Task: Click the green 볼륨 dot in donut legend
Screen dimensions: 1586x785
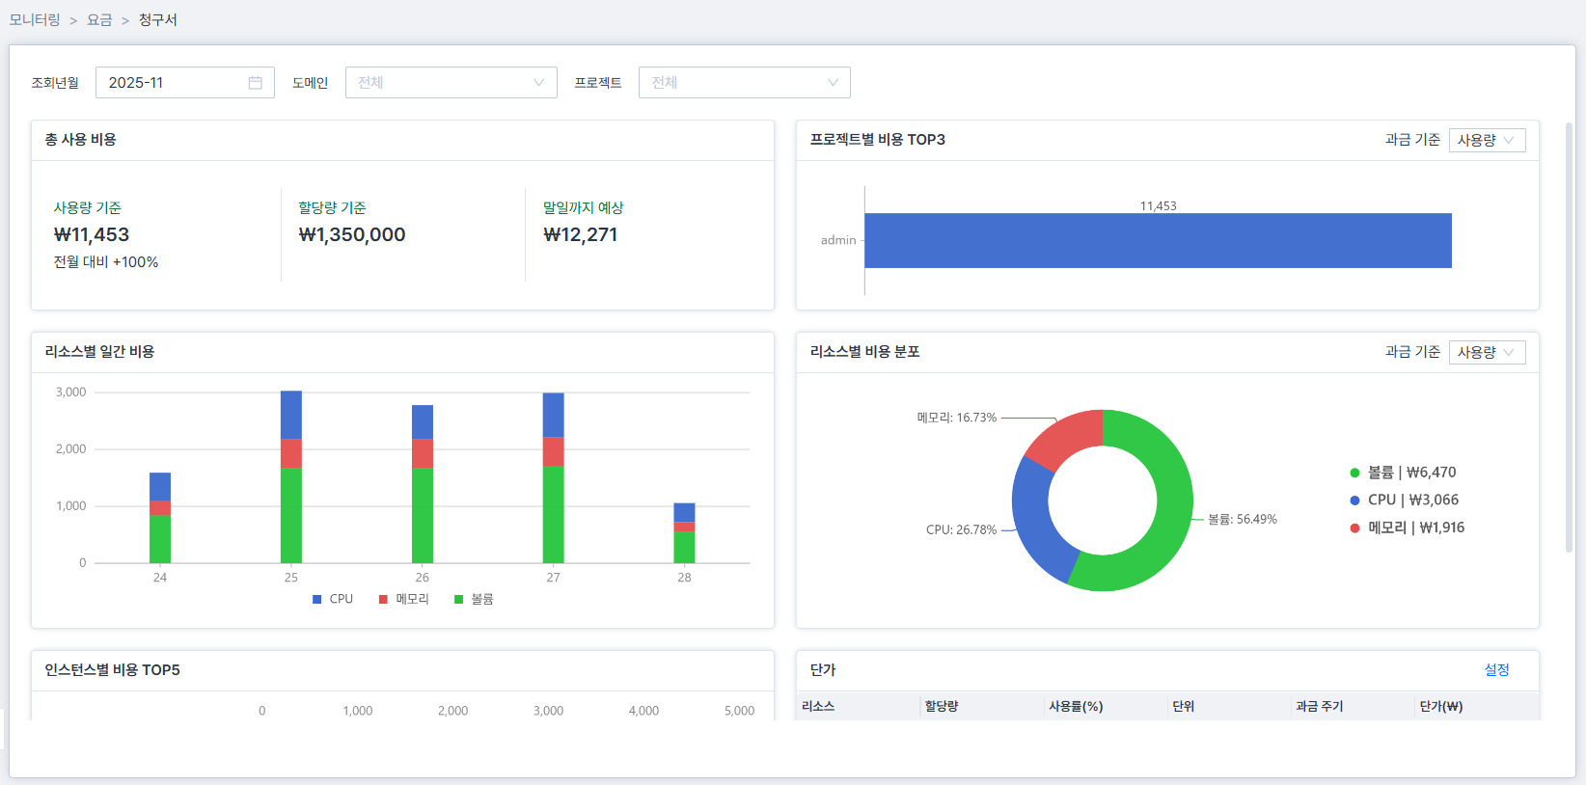Action: [x=1354, y=474]
